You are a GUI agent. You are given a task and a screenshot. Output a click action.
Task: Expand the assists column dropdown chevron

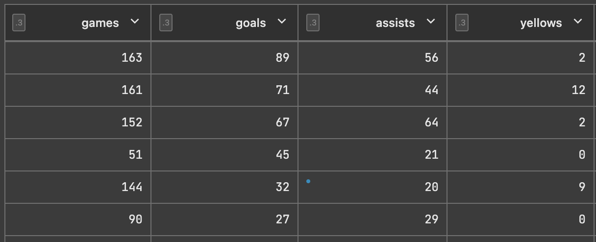click(x=431, y=22)
